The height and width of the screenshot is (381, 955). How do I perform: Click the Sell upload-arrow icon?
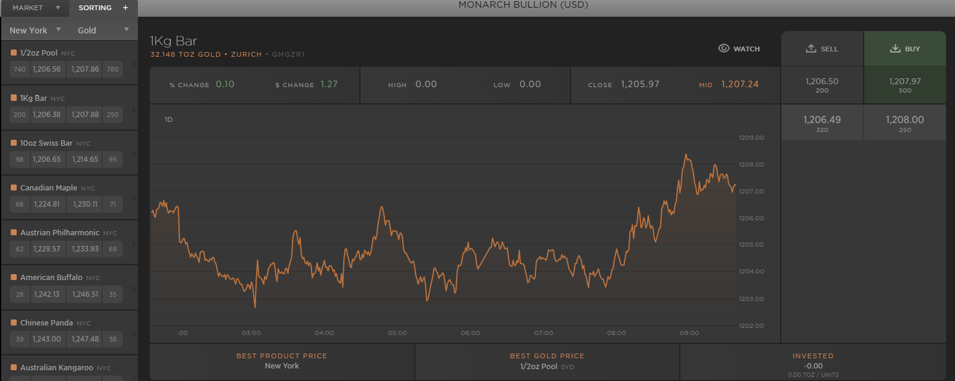tap(811, 48)
